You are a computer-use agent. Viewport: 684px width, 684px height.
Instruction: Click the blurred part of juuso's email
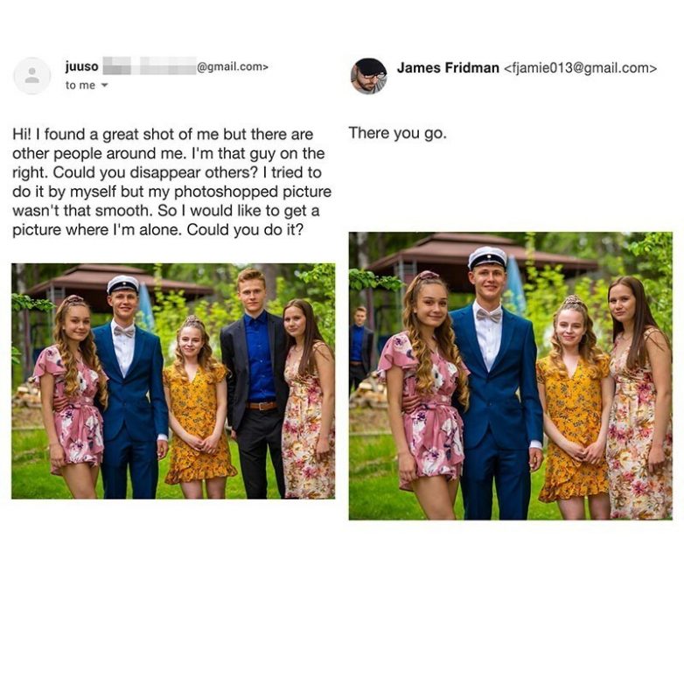pos(150,66)
